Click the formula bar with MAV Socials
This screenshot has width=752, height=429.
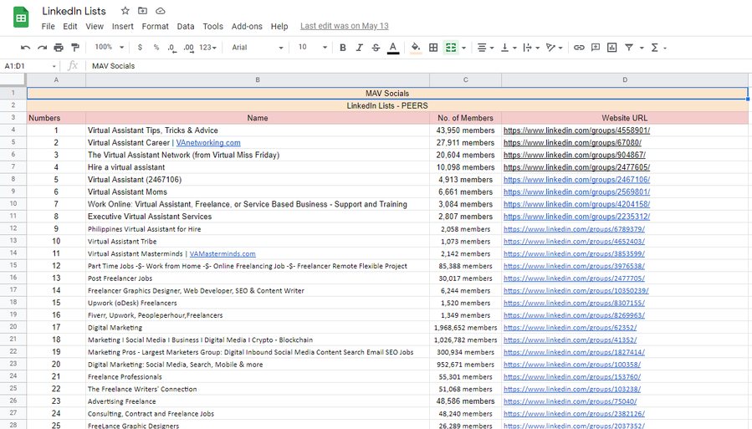417,66
